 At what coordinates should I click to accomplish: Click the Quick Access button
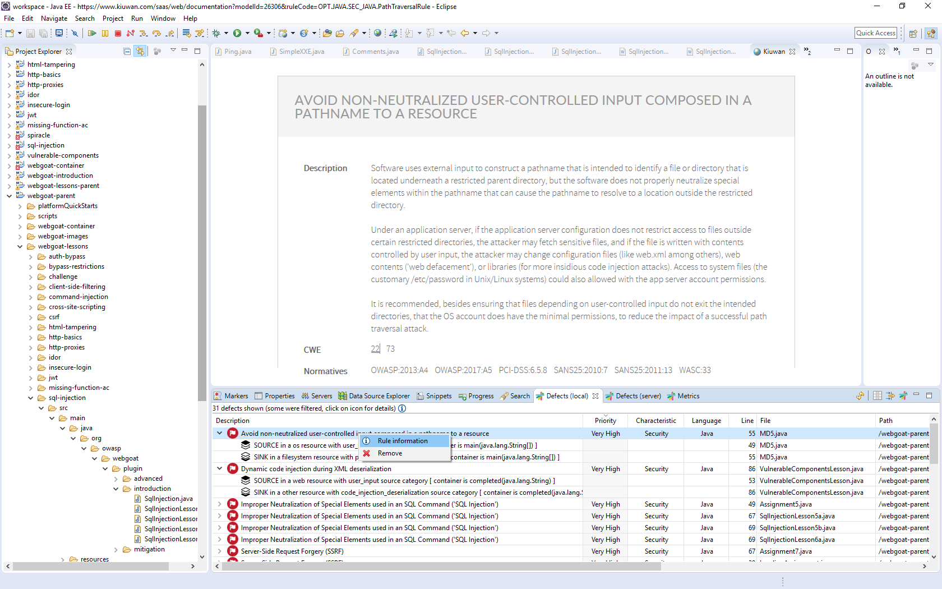pyautogui.click(x=875, y=33)
